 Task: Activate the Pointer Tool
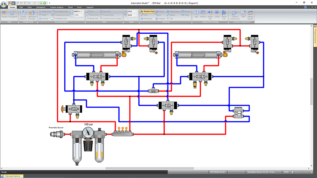pos(148,11)
